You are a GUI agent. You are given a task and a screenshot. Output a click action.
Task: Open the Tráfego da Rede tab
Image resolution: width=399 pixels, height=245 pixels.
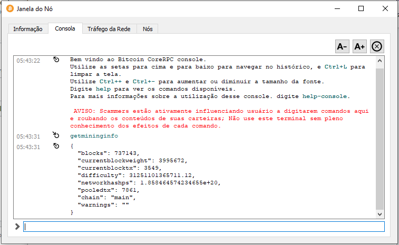tap(109, 29)
